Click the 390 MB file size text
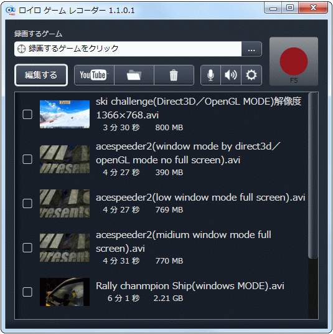Viewport: 333px width, 334px height. [169, 173]
